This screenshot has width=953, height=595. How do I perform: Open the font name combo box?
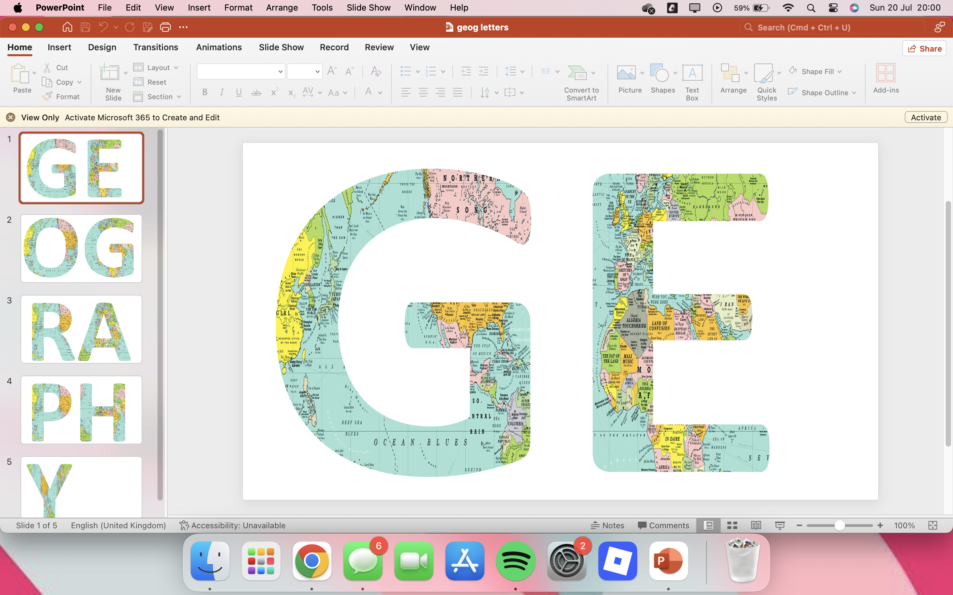click(x=241, y=72)
